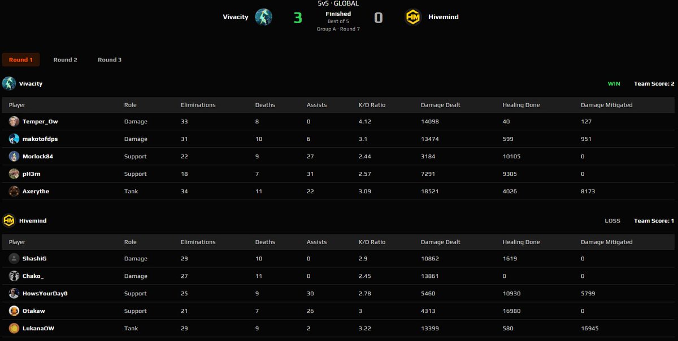Click Hivemind's grey match score 0
678x341 pixels.
pos(379,18)
